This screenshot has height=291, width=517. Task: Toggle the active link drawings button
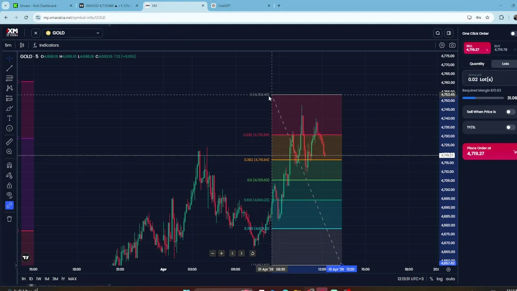9,205
